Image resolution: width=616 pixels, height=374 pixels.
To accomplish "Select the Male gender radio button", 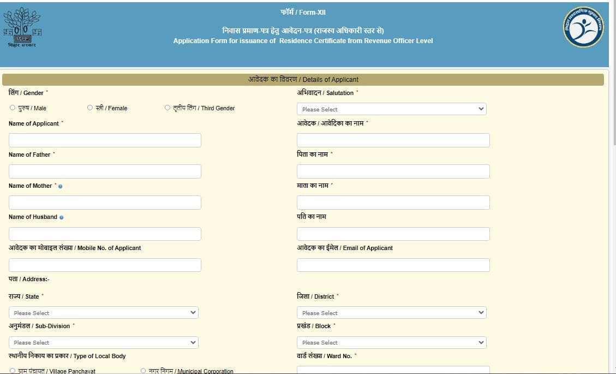I will [12, 108].
